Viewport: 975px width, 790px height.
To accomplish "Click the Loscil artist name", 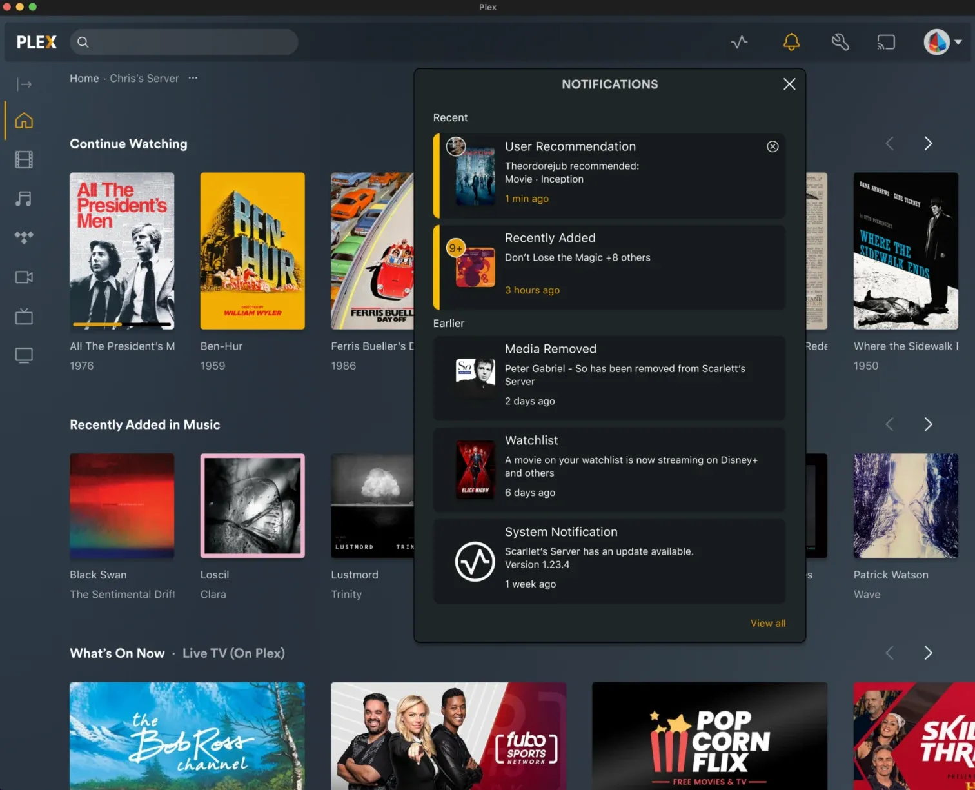I will point(215,575).
